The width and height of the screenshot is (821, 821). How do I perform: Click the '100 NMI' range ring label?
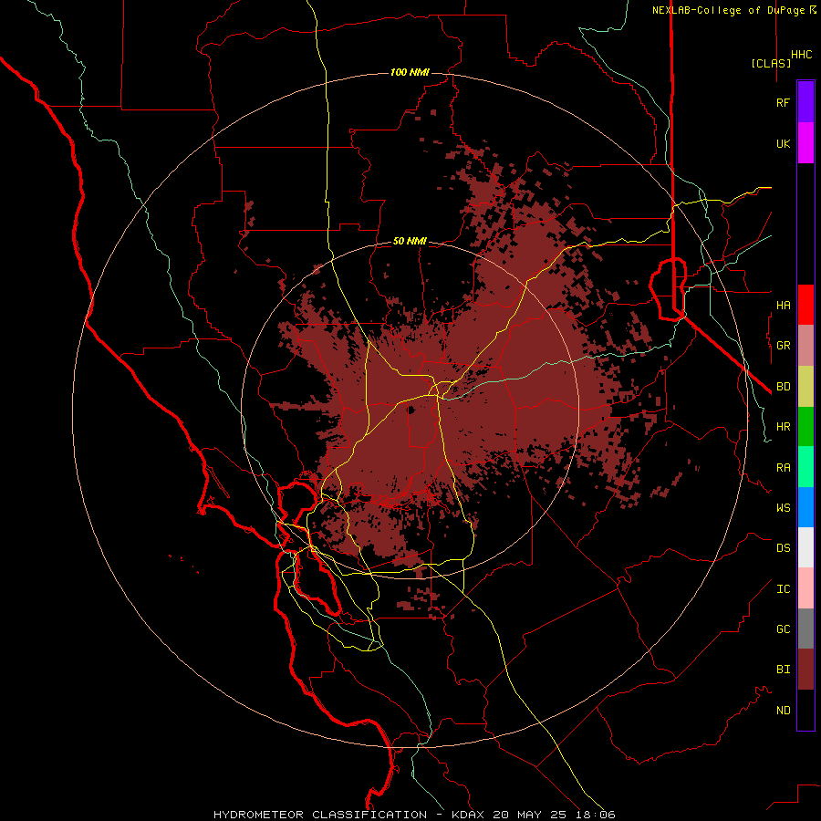410,72
